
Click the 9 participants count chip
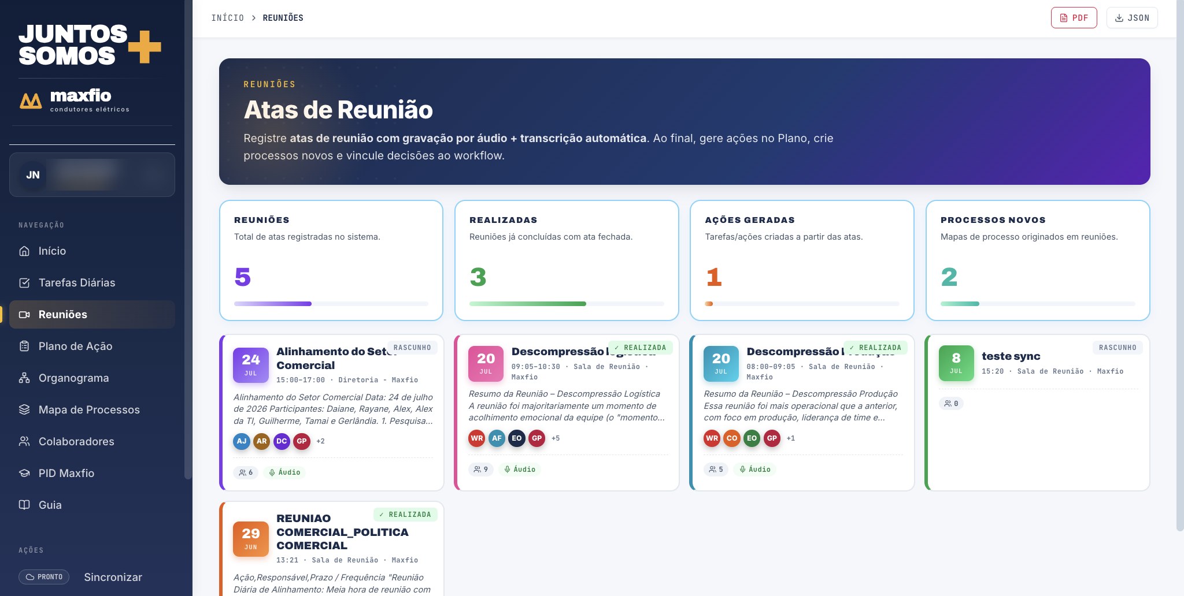(x=480, y=470)
